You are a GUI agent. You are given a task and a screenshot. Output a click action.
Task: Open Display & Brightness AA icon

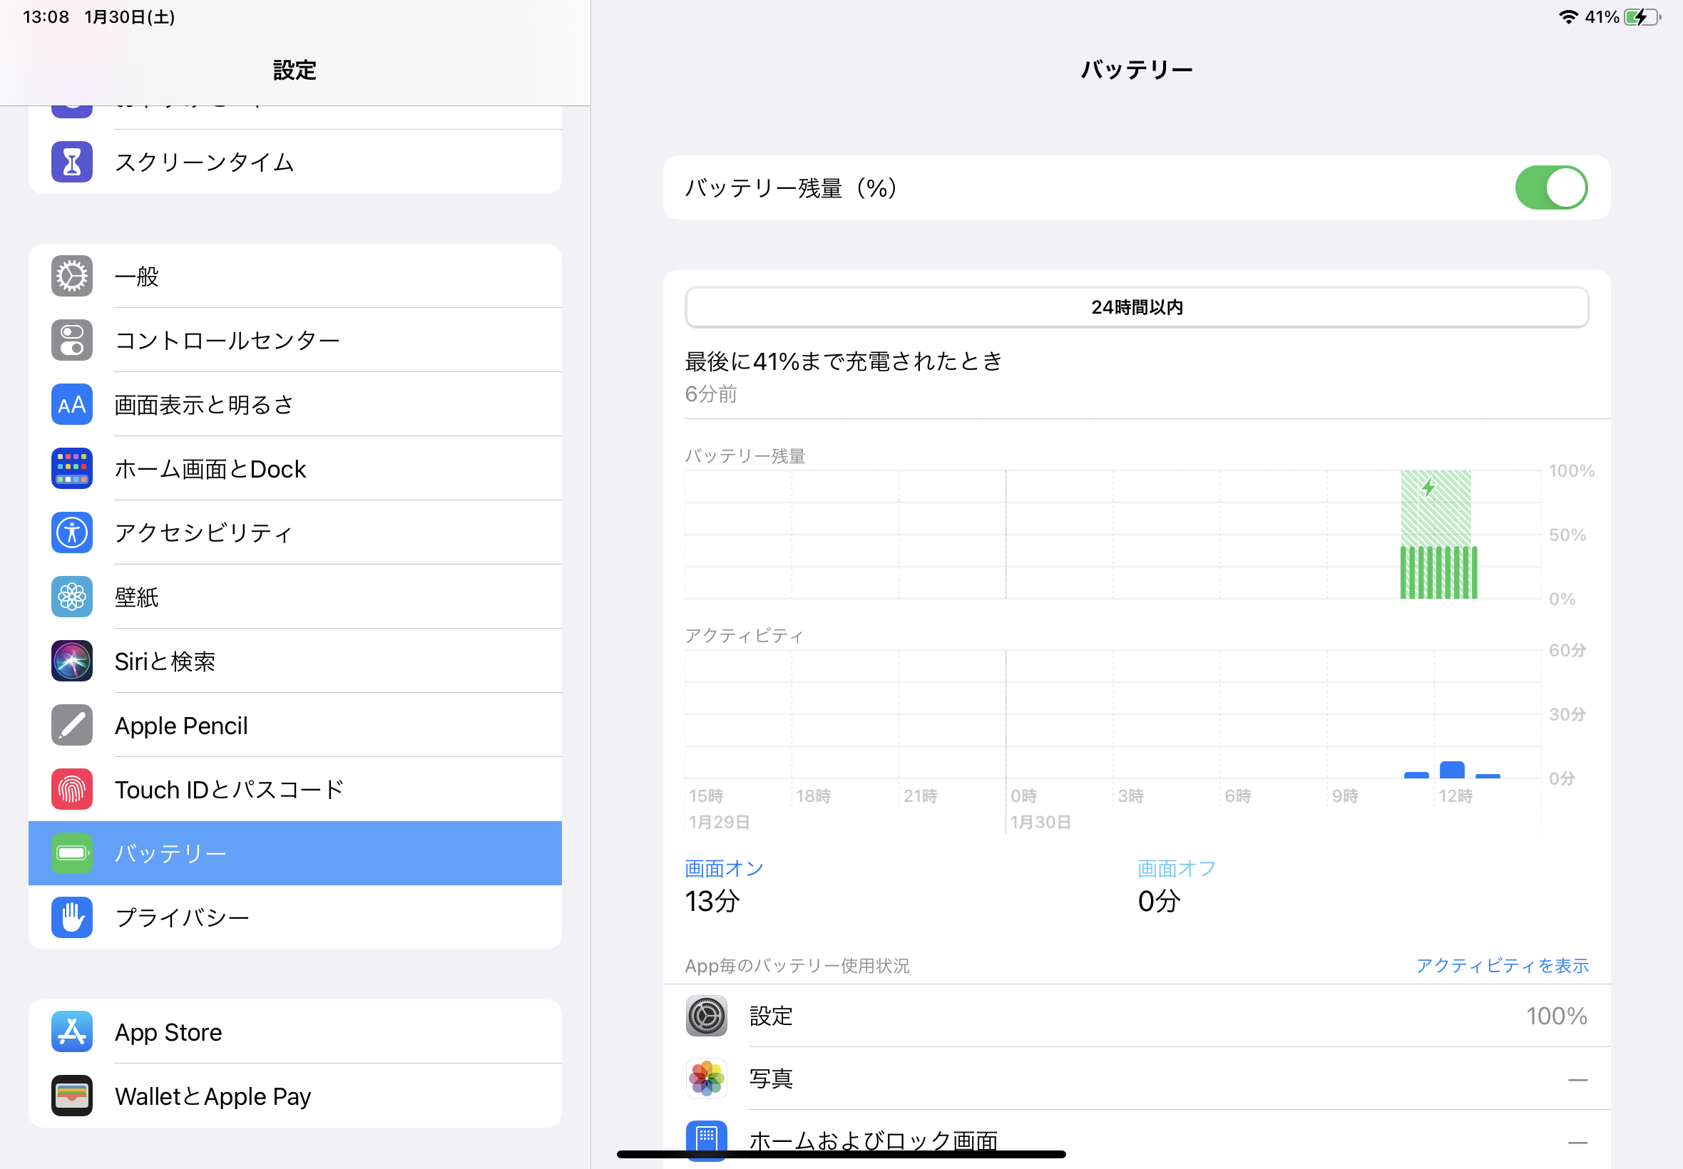click(x=72, y=404)
